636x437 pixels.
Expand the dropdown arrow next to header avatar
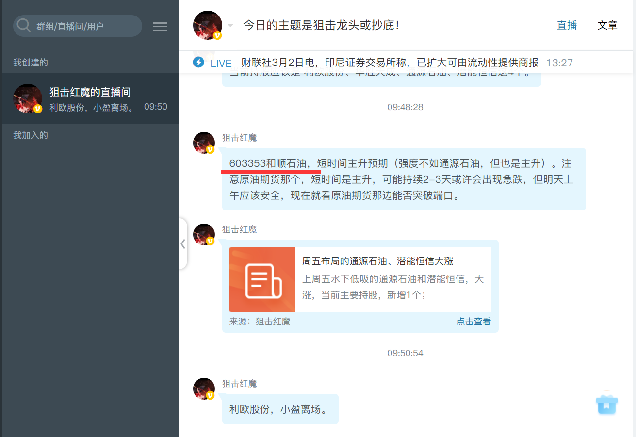click(230, 26)
